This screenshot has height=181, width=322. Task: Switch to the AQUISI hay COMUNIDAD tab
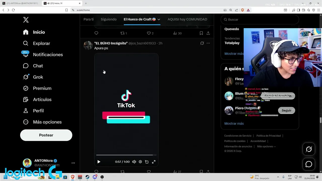[187, 19]
